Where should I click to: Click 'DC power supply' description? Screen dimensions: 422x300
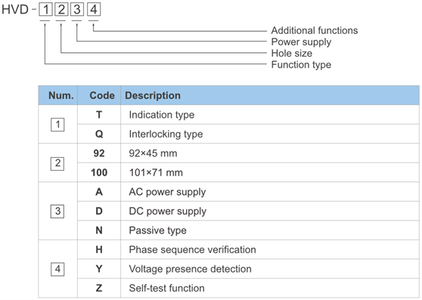168,212
